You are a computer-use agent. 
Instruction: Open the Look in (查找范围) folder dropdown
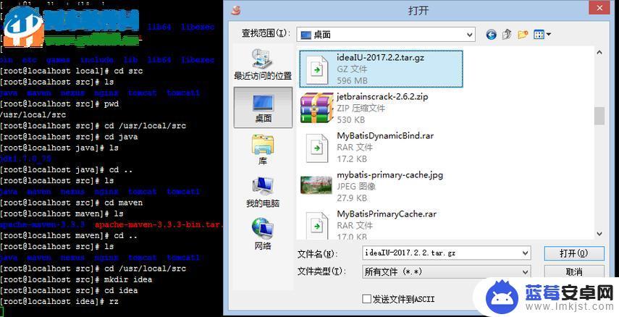(x=386, y=35)
